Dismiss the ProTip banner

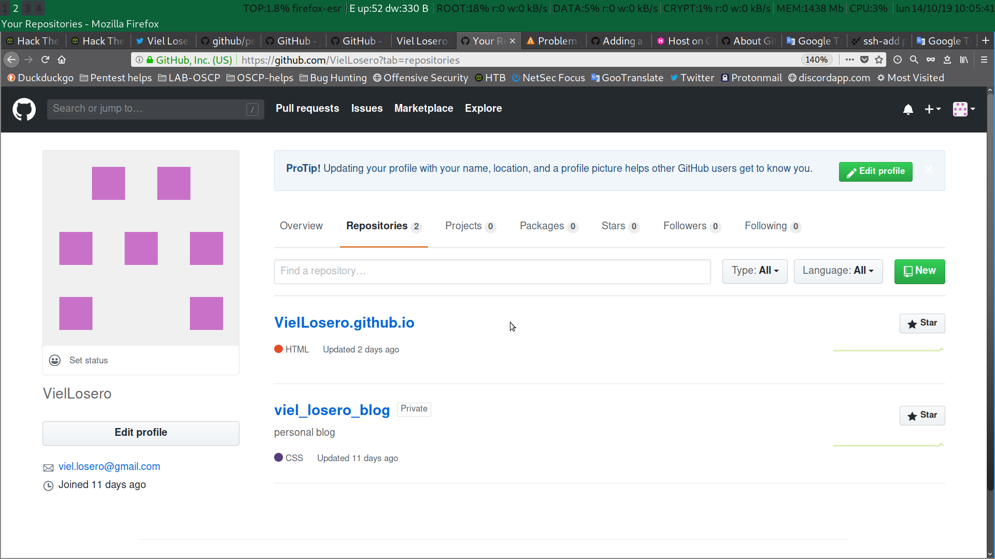[x=929, y=170]
